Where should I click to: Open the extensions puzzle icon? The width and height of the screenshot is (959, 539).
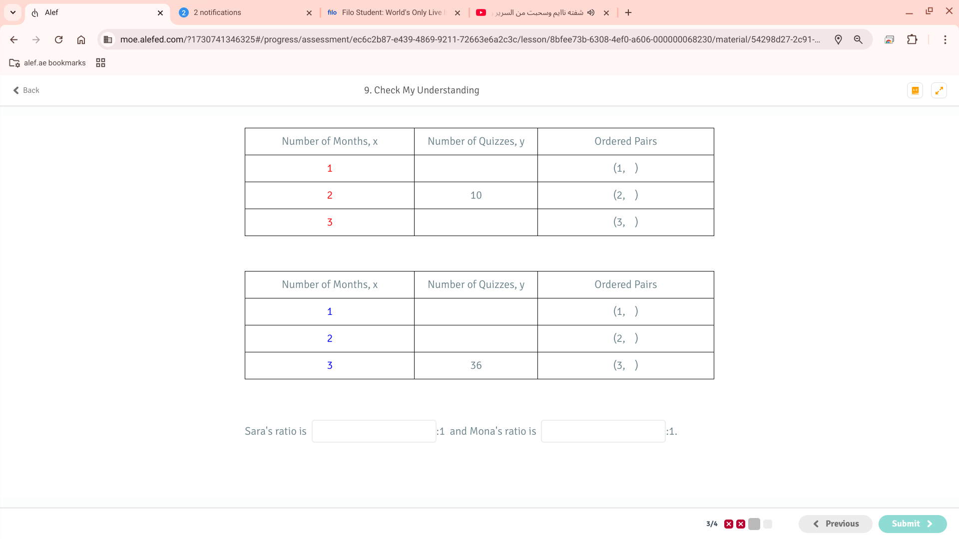pos(912,39)
